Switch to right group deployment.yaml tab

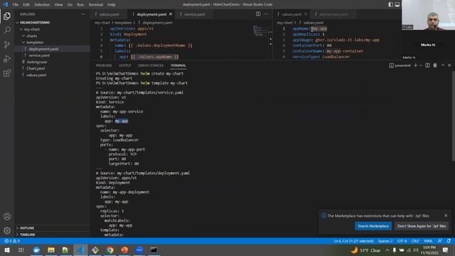pyautogui.click(x=333, y=14)
